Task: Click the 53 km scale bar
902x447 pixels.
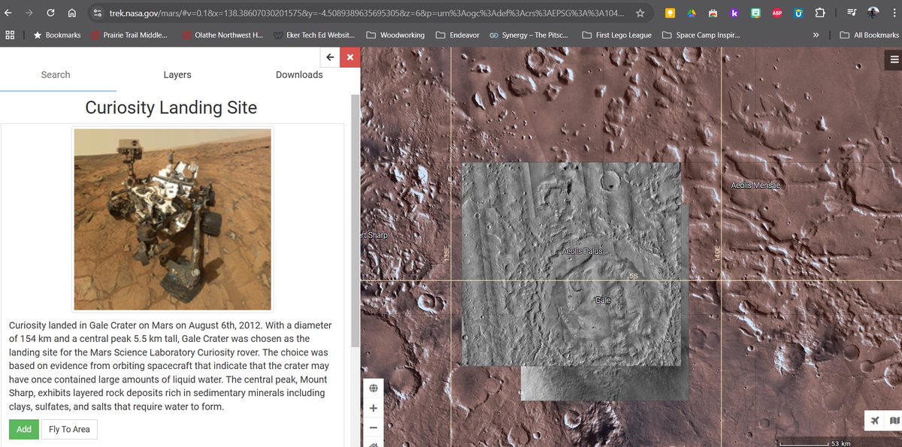Action: point(816,442)
